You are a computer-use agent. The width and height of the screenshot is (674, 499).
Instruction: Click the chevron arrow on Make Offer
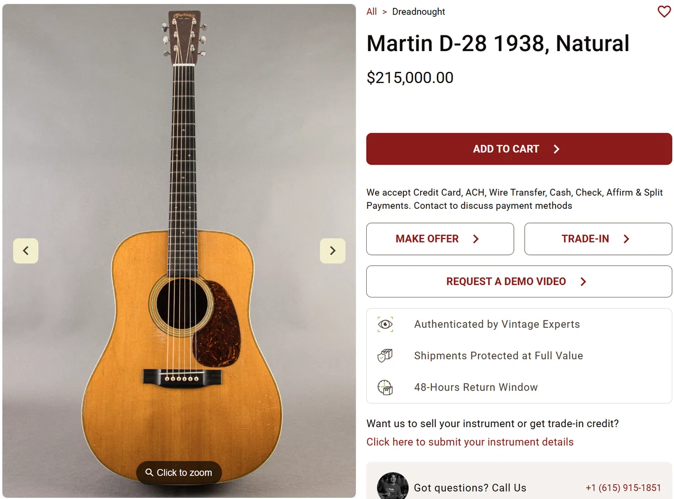(476, 239)
